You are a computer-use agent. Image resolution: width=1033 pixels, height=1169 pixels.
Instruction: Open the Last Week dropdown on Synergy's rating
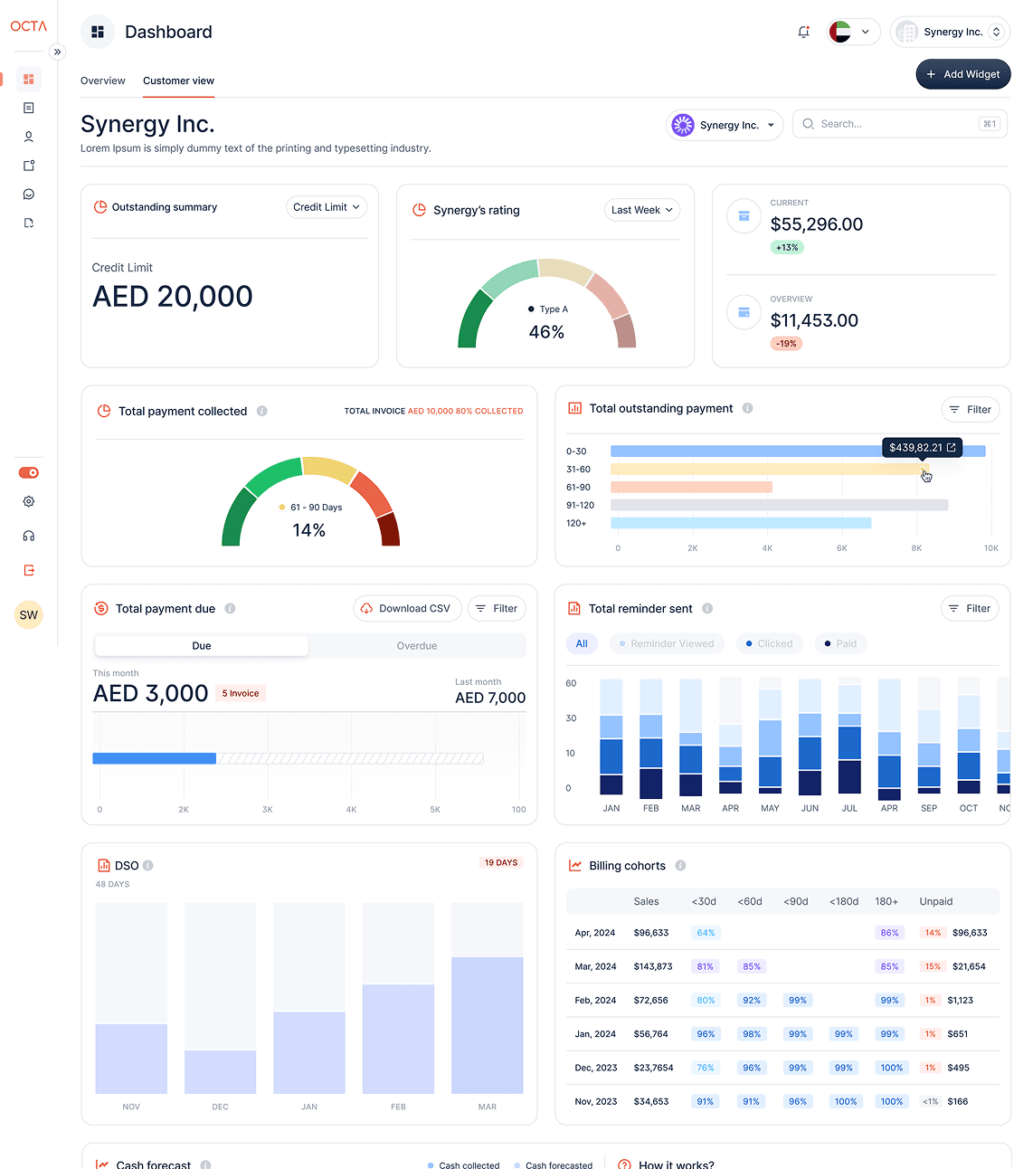point(641,210)
